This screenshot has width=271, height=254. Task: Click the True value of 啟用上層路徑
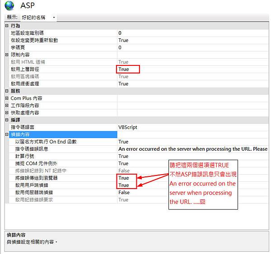click(124, 69)
